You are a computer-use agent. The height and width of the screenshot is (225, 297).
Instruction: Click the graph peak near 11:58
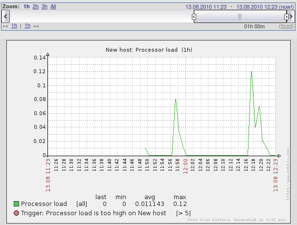pos(176,100)
